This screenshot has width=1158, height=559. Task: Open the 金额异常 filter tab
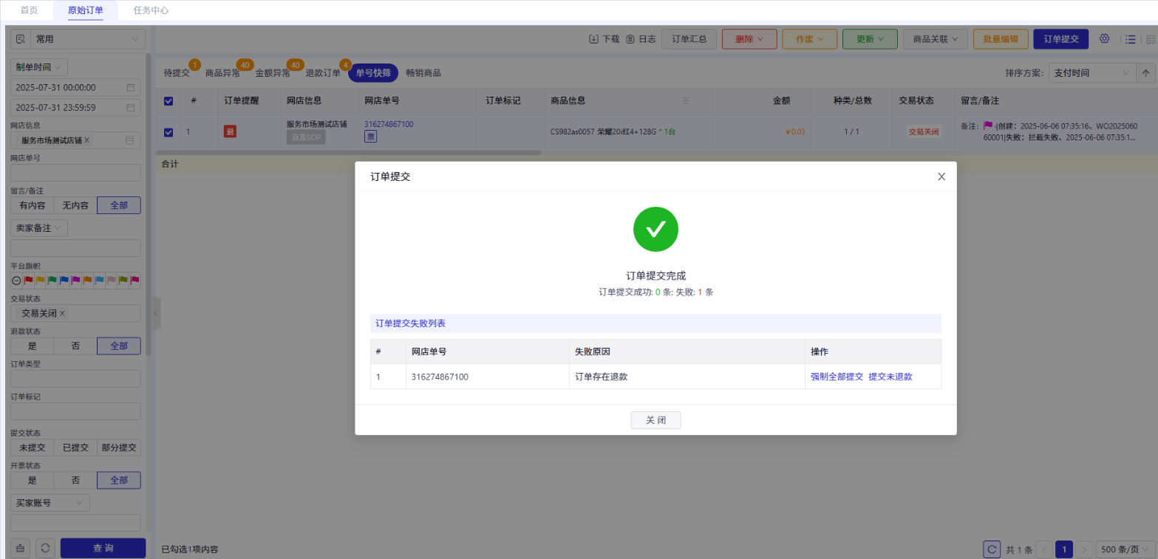273,72
